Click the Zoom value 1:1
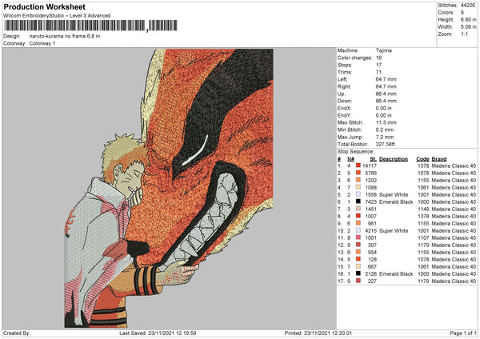 tap(464, 34)
